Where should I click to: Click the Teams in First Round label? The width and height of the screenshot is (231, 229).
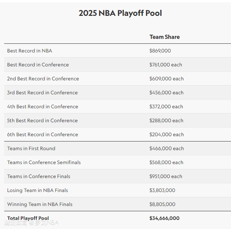point(31,148)
